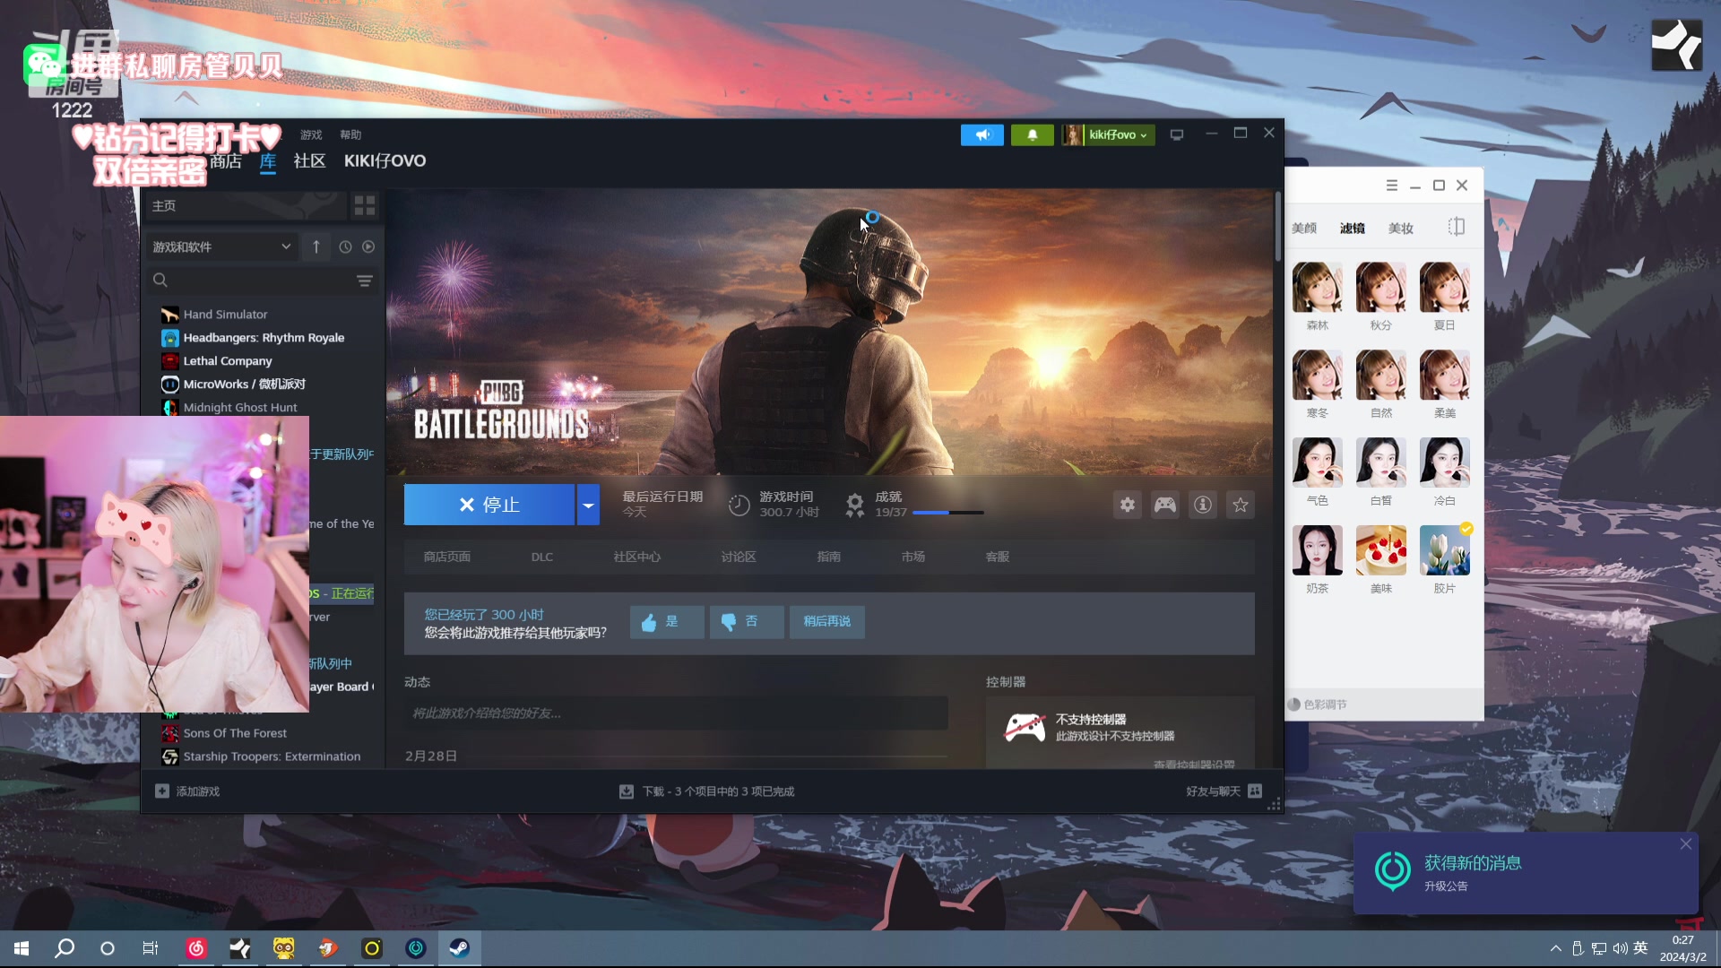
Task: Click thumbs-up 是 recommend button
Action: [667, 621]
